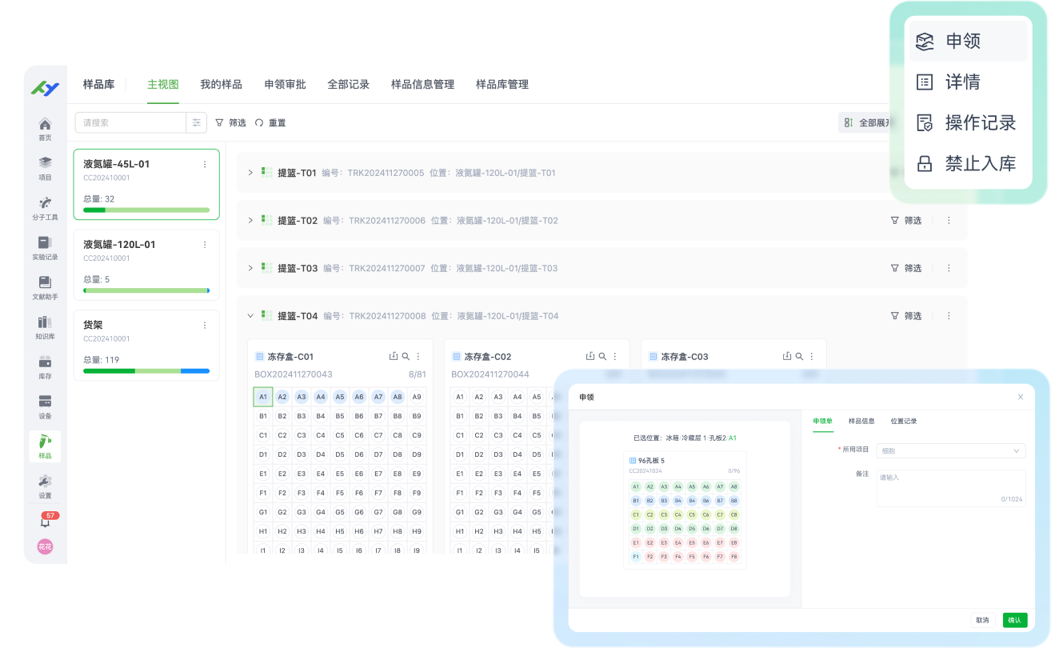Click 液氮罐-45L-01 capacity progress bar
Screen dimensions: 1051x648
(146, 210)
